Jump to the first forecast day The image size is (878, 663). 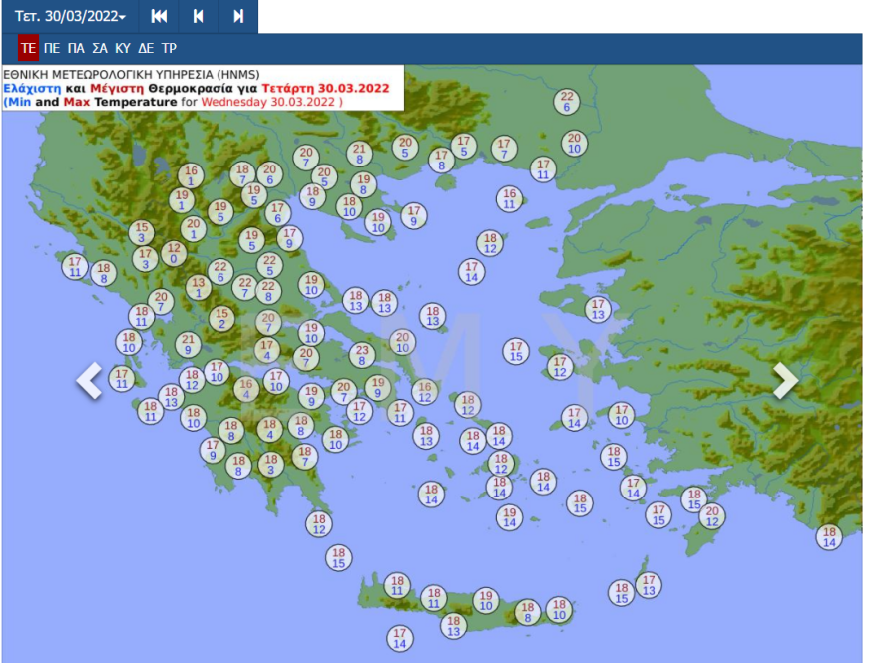tap(159, 17)
